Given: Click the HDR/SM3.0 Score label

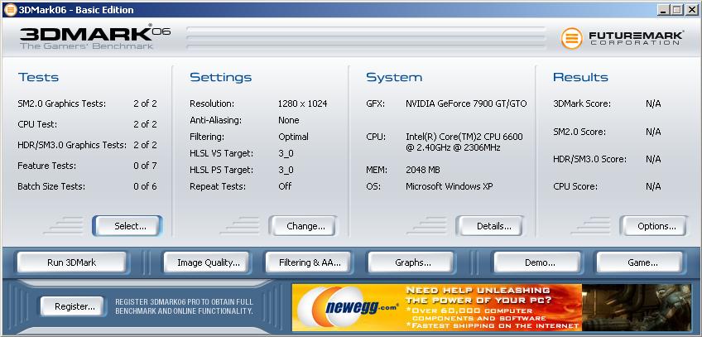Looking at the screenshot, I should (x=589, y=159).
